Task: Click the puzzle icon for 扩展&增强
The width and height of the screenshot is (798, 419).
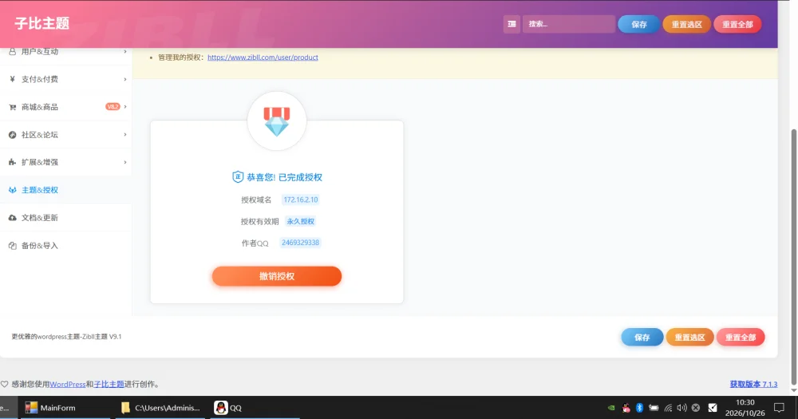Action: (x=12, y=162)
